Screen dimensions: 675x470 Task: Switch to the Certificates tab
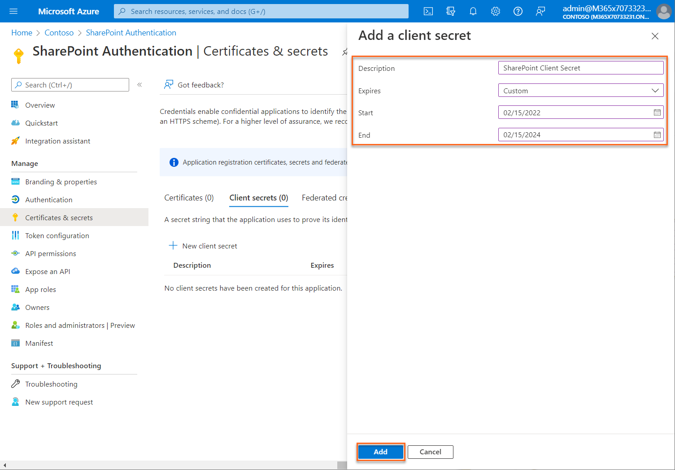point(188,197)
